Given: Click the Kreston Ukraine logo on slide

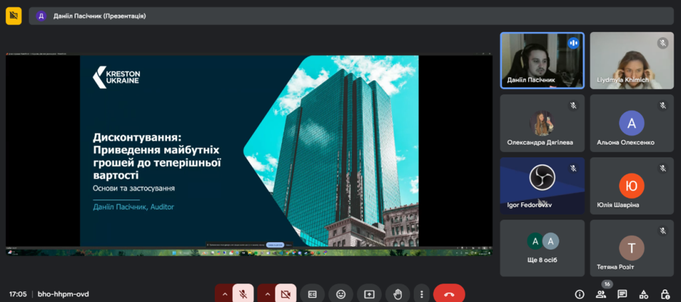Looking at the screenshot, I should 116,77.
